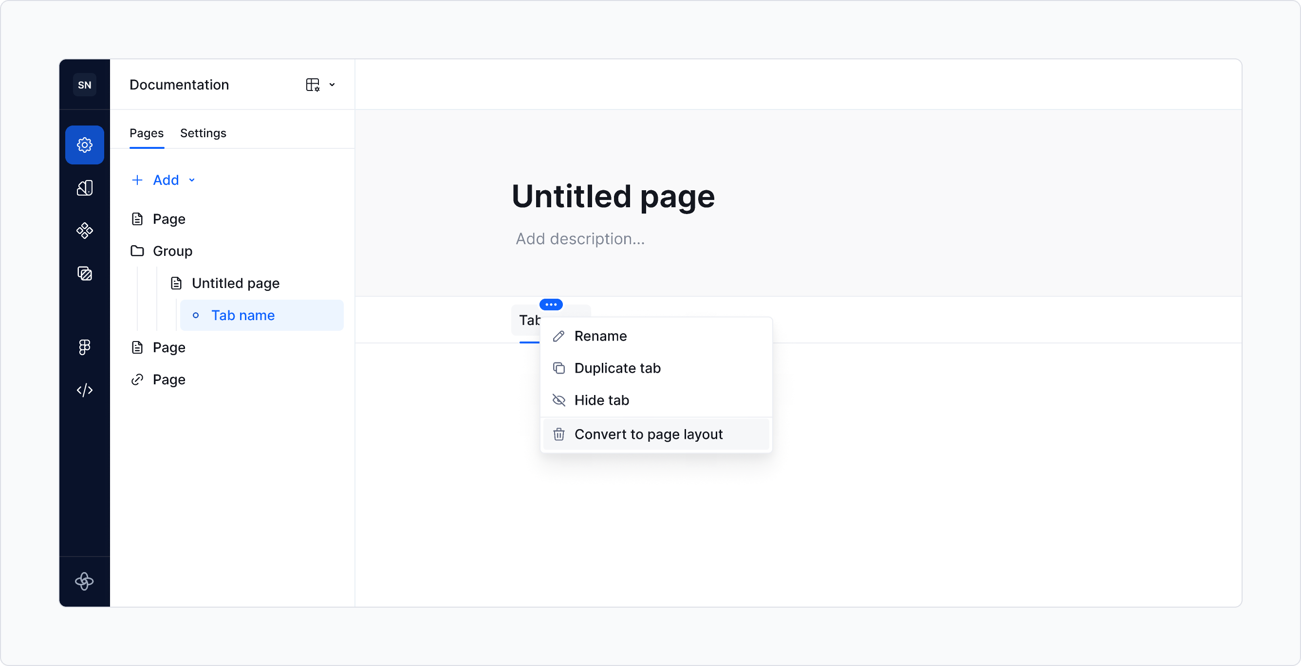Viewport: 1301px width, 666px height.
Task: Select Convert to page layout
Action: [648, 434]
